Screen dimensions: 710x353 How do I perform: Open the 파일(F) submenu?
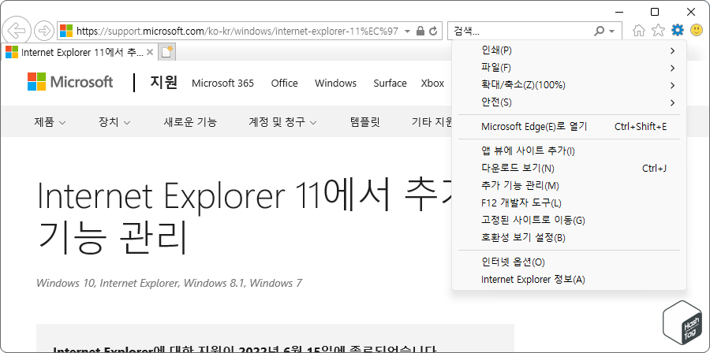[569, 68]
